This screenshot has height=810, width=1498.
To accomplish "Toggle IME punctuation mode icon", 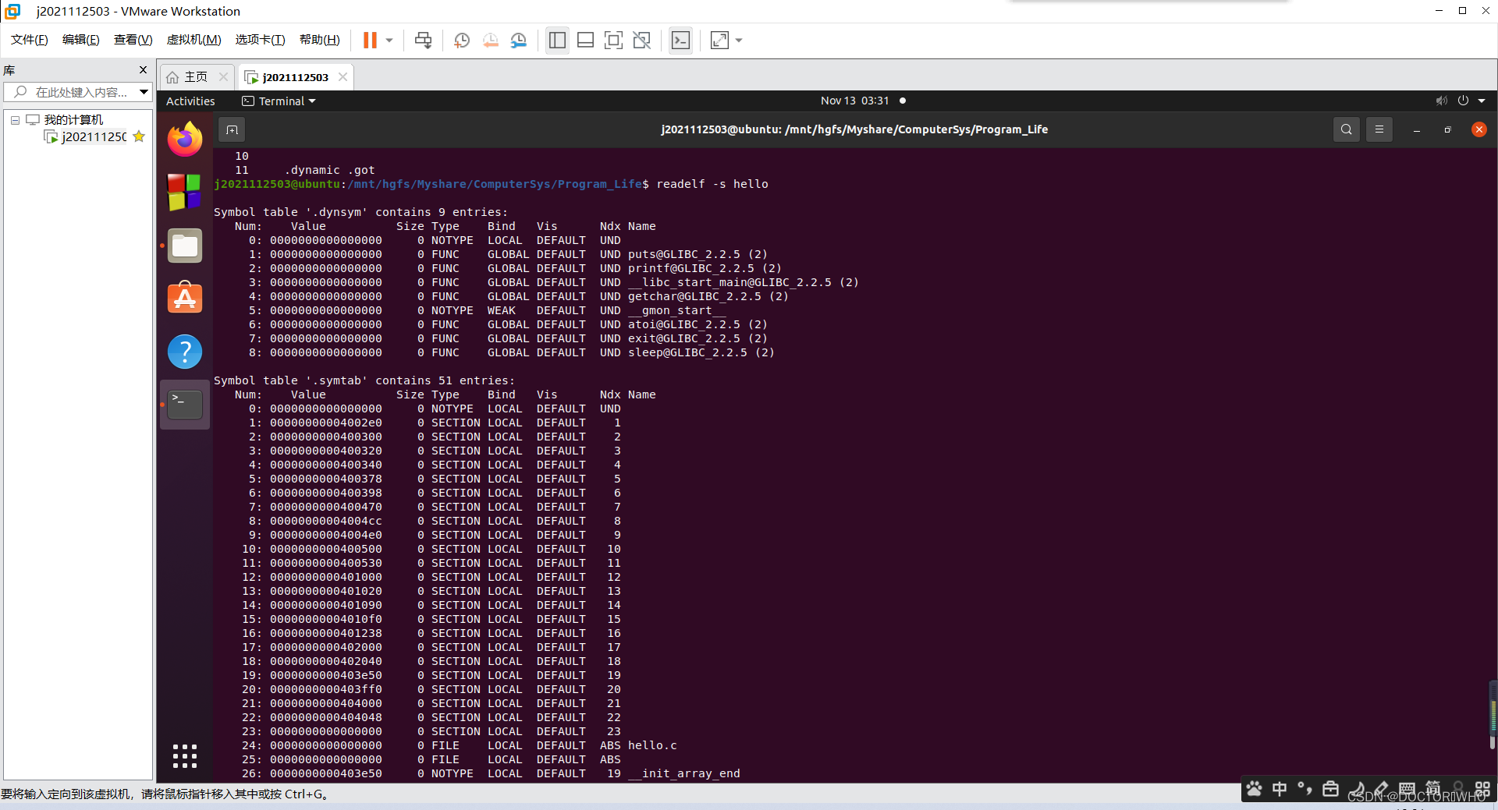I will click(1305, 789).
